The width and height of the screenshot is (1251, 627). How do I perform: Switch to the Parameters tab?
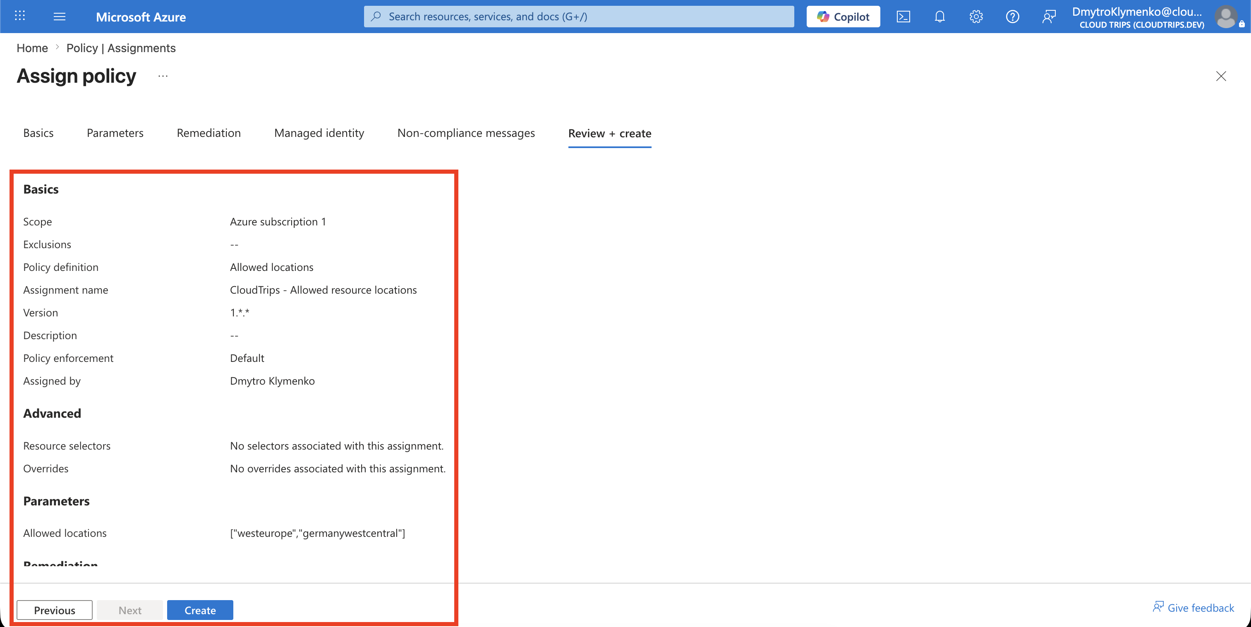pyautogui.click(x=115, y=133)
